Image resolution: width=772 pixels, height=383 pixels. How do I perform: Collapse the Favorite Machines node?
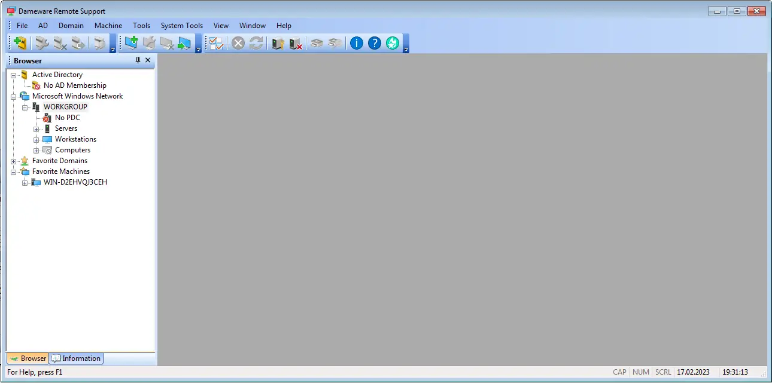14,171
